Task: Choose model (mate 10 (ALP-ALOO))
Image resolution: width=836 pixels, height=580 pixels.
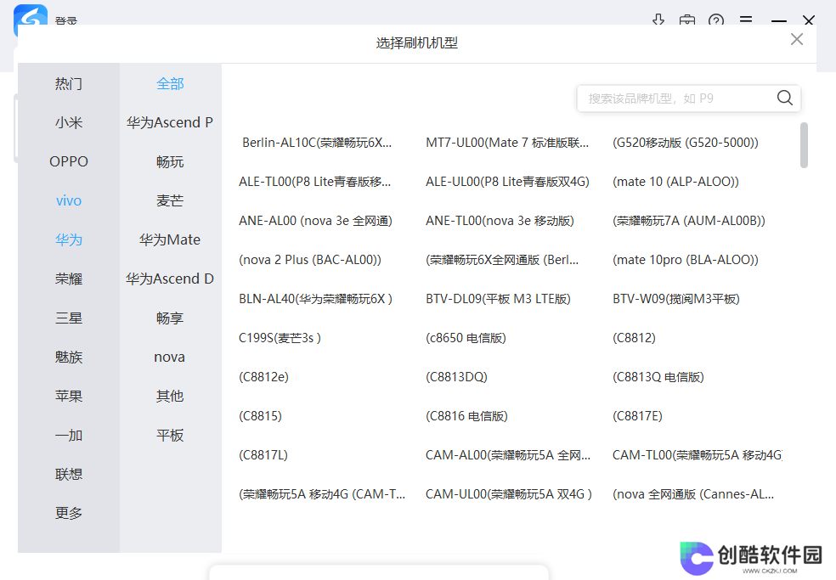Action: tap(676, 182)
